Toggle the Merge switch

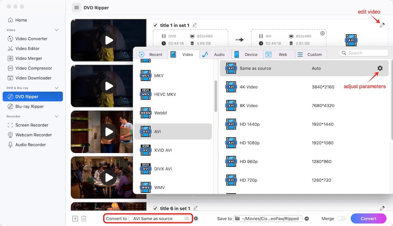341,219
